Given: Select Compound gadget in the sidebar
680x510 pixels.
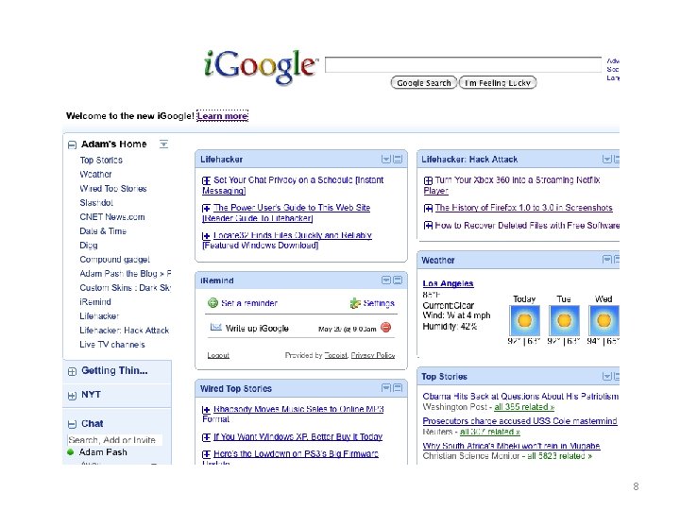Looking at the screenshot, I should pyautogui.click(x=115, y=260).
